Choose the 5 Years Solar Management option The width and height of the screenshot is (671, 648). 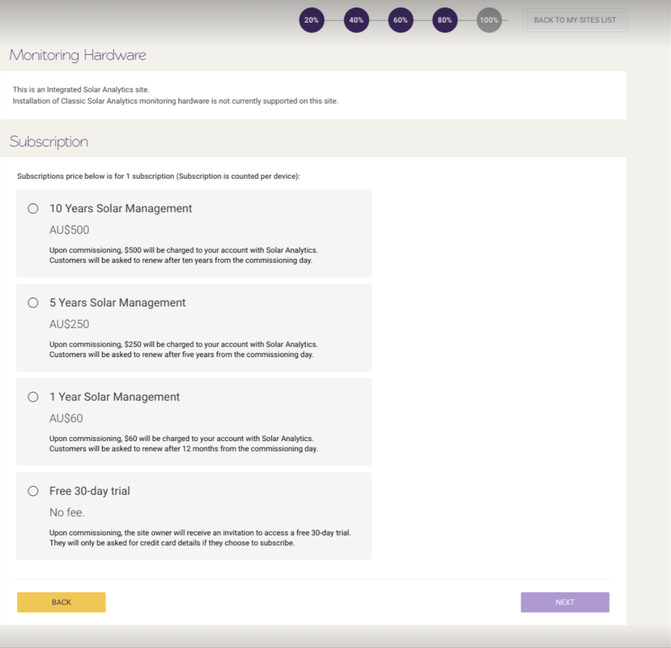pyautogui.click(x=33, y=303)
